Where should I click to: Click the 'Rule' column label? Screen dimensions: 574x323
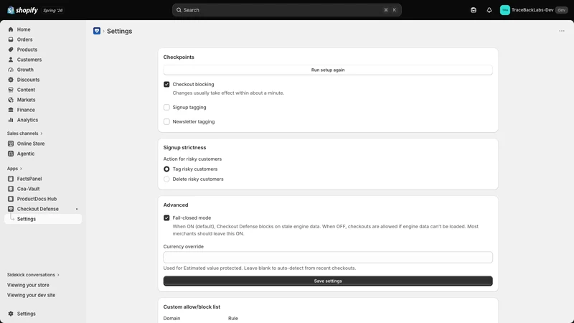[x=232, y=318]
